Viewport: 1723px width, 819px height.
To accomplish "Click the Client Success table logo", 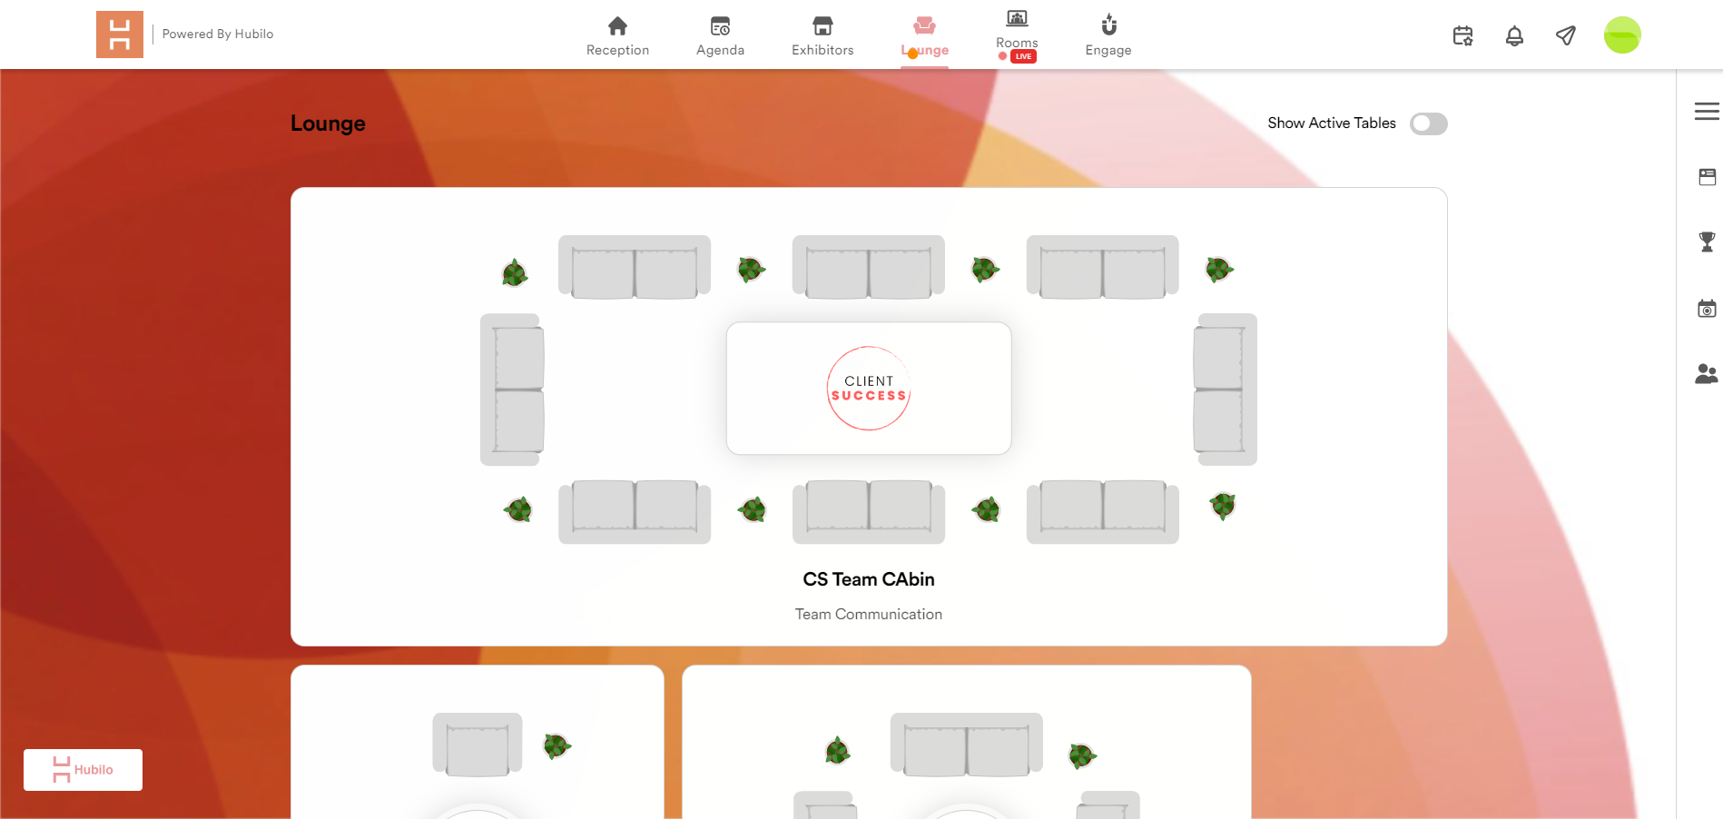I will (x=869, y=389).
